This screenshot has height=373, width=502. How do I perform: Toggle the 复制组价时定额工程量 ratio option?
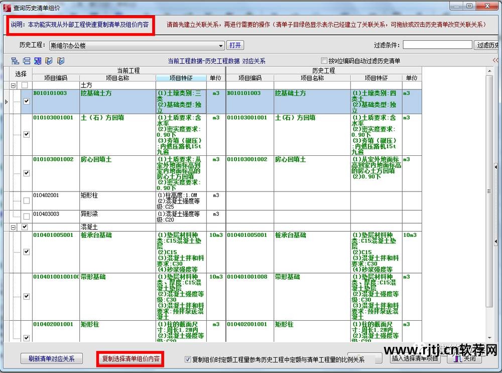189,358
